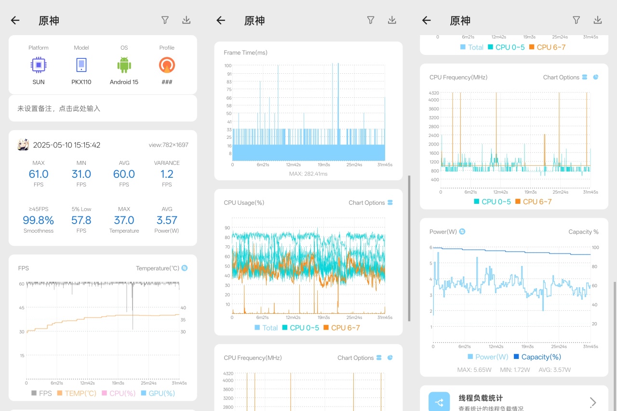Tap the SUN platform chip icon
The image size is (617, 411).
39,65
